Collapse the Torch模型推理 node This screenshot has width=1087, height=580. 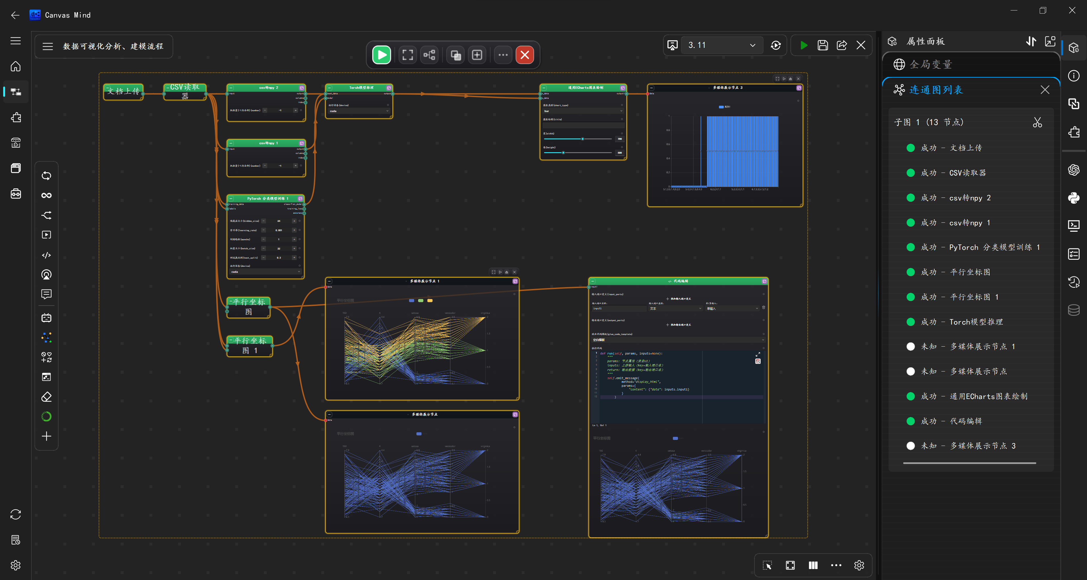point(329,88)
